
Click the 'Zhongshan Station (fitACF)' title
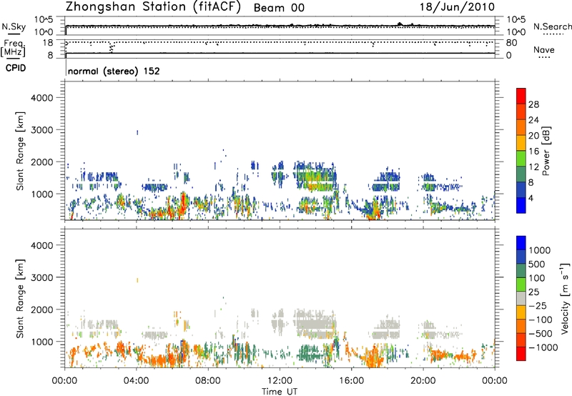coord(153,7)
